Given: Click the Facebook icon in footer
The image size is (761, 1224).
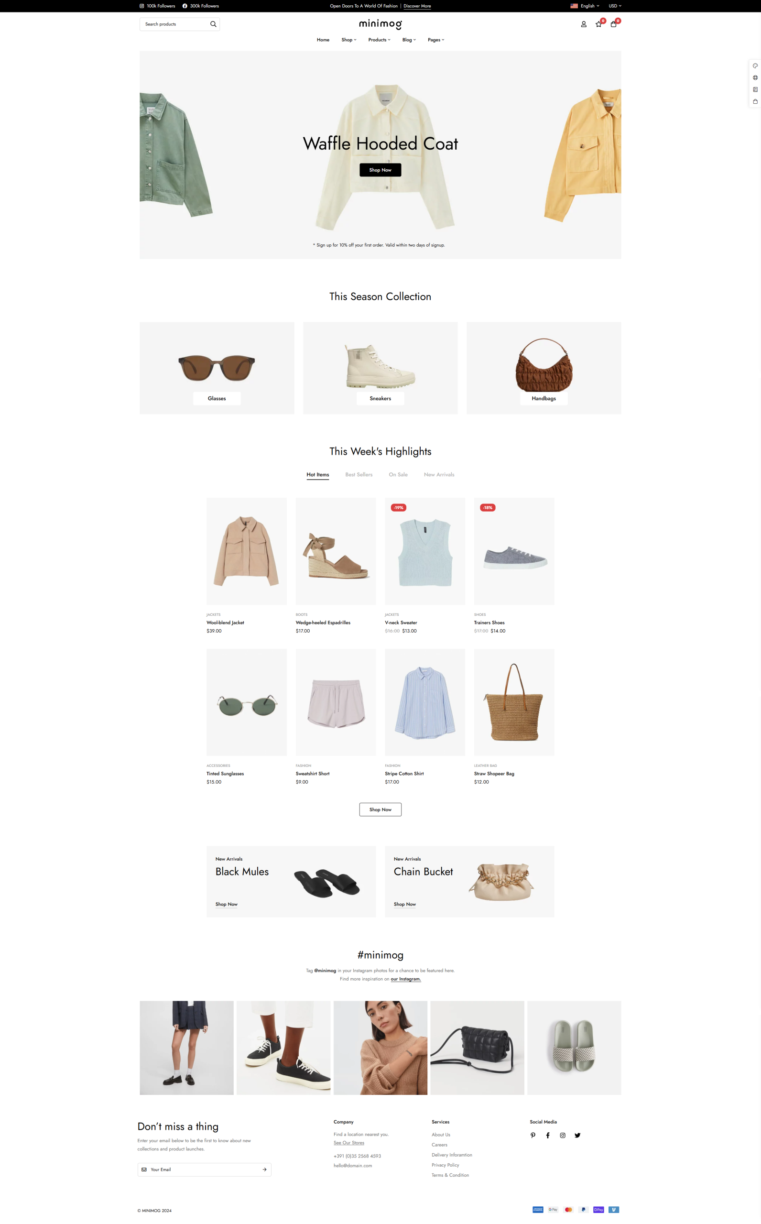Looking at the screenshot, I should tap(548, 1135).
